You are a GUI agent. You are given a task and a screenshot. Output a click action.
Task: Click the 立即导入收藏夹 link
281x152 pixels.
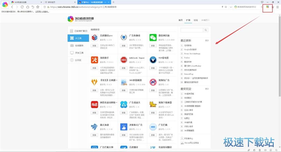pos(42,12)
